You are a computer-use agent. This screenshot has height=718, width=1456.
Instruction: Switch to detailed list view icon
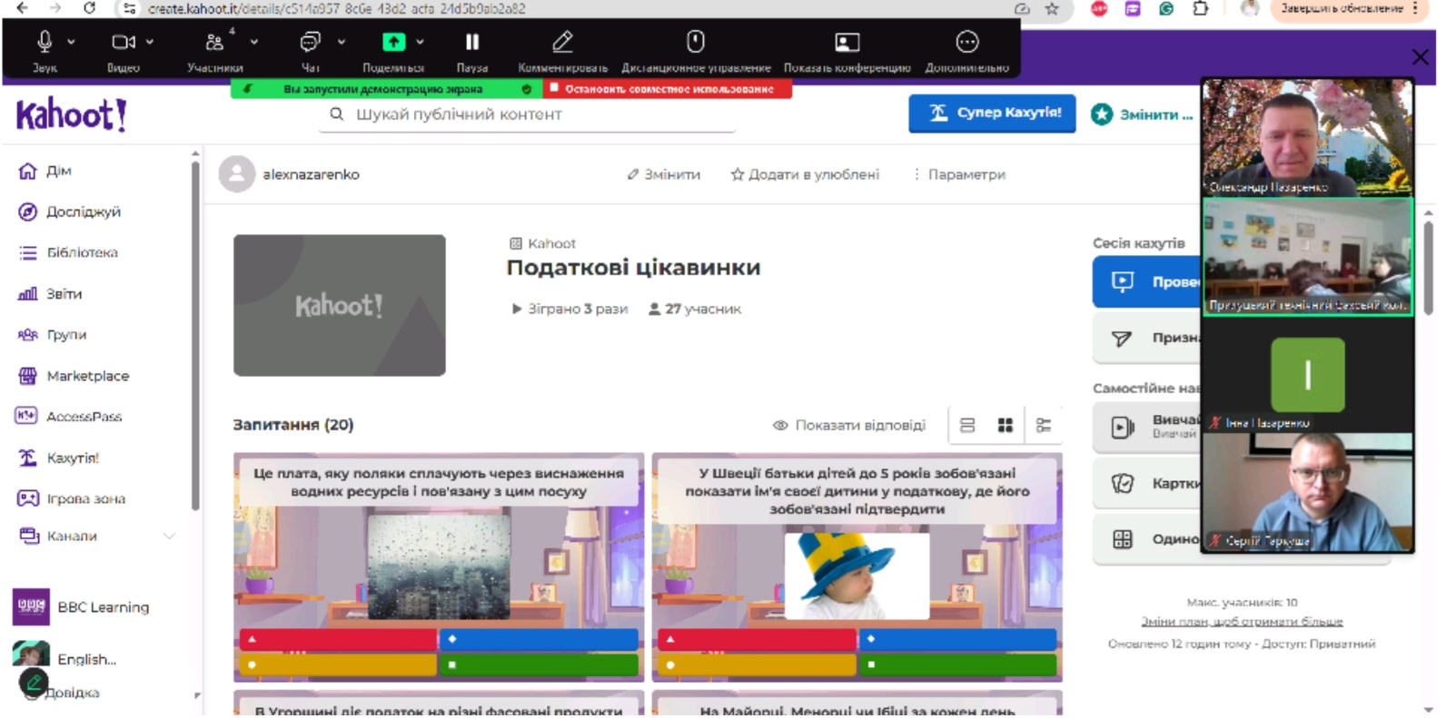[1044, 425]
